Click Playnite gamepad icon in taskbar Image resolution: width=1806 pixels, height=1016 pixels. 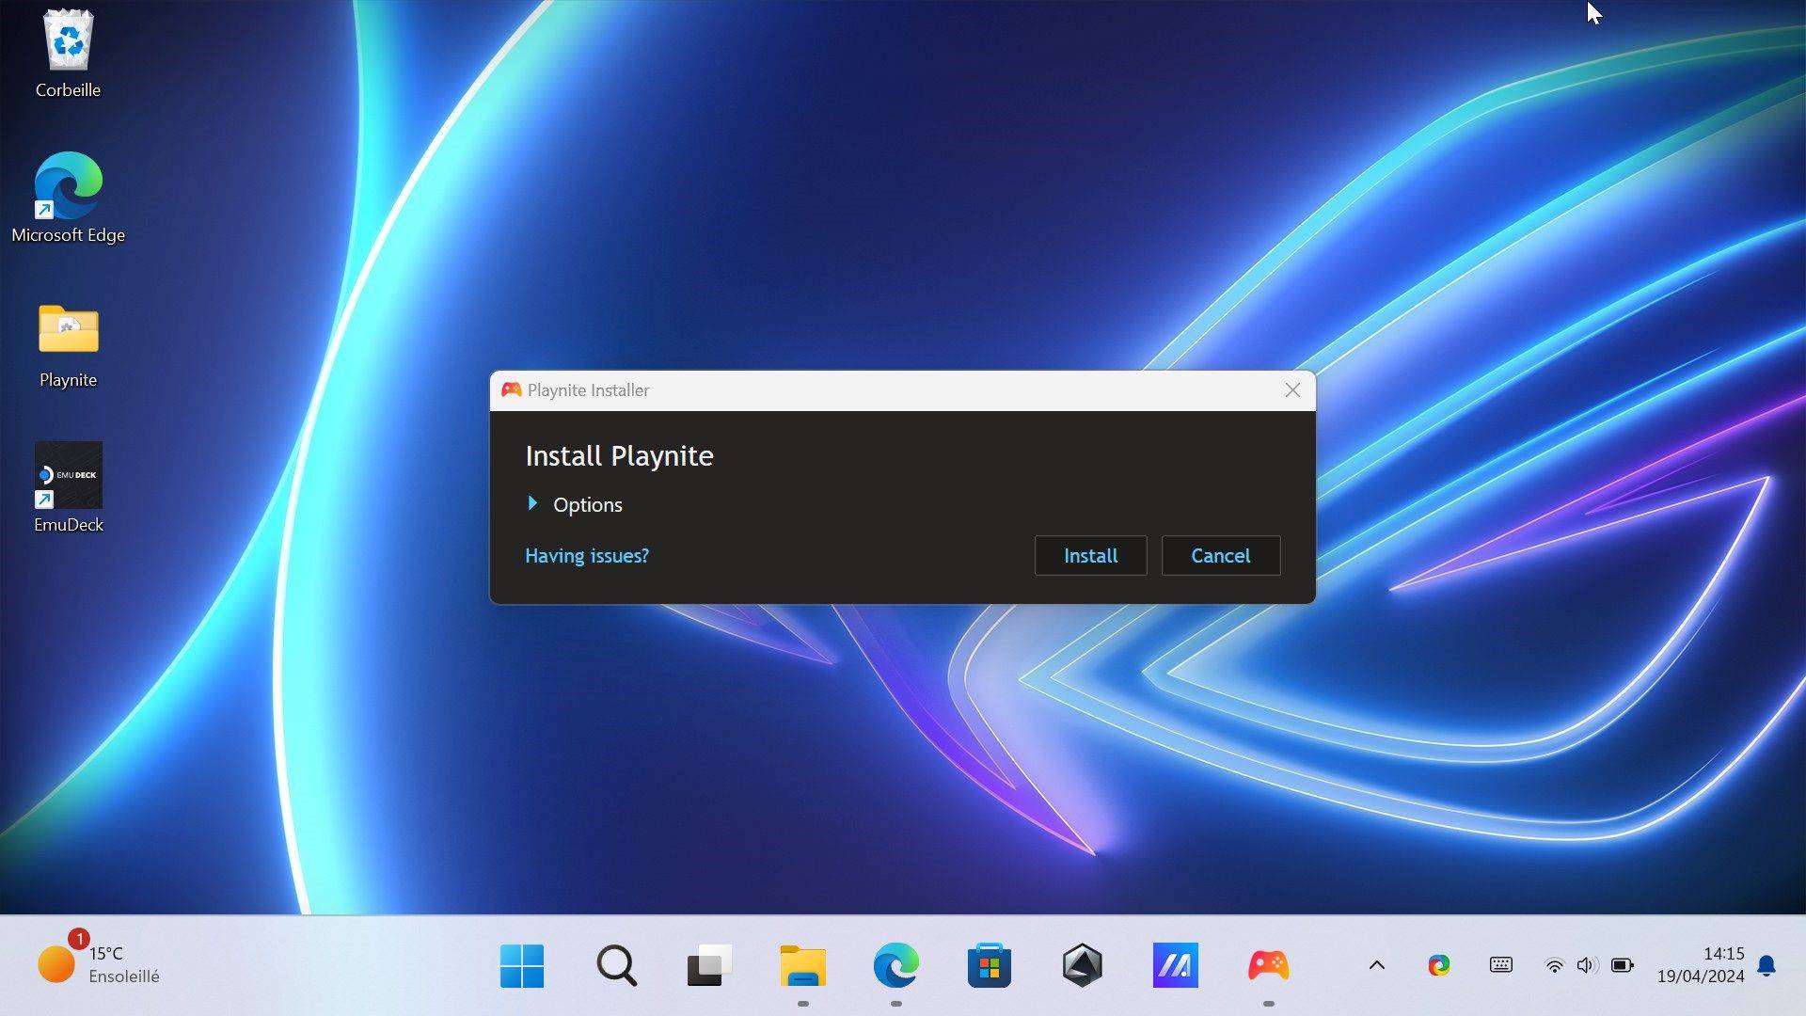[1268, 966]
